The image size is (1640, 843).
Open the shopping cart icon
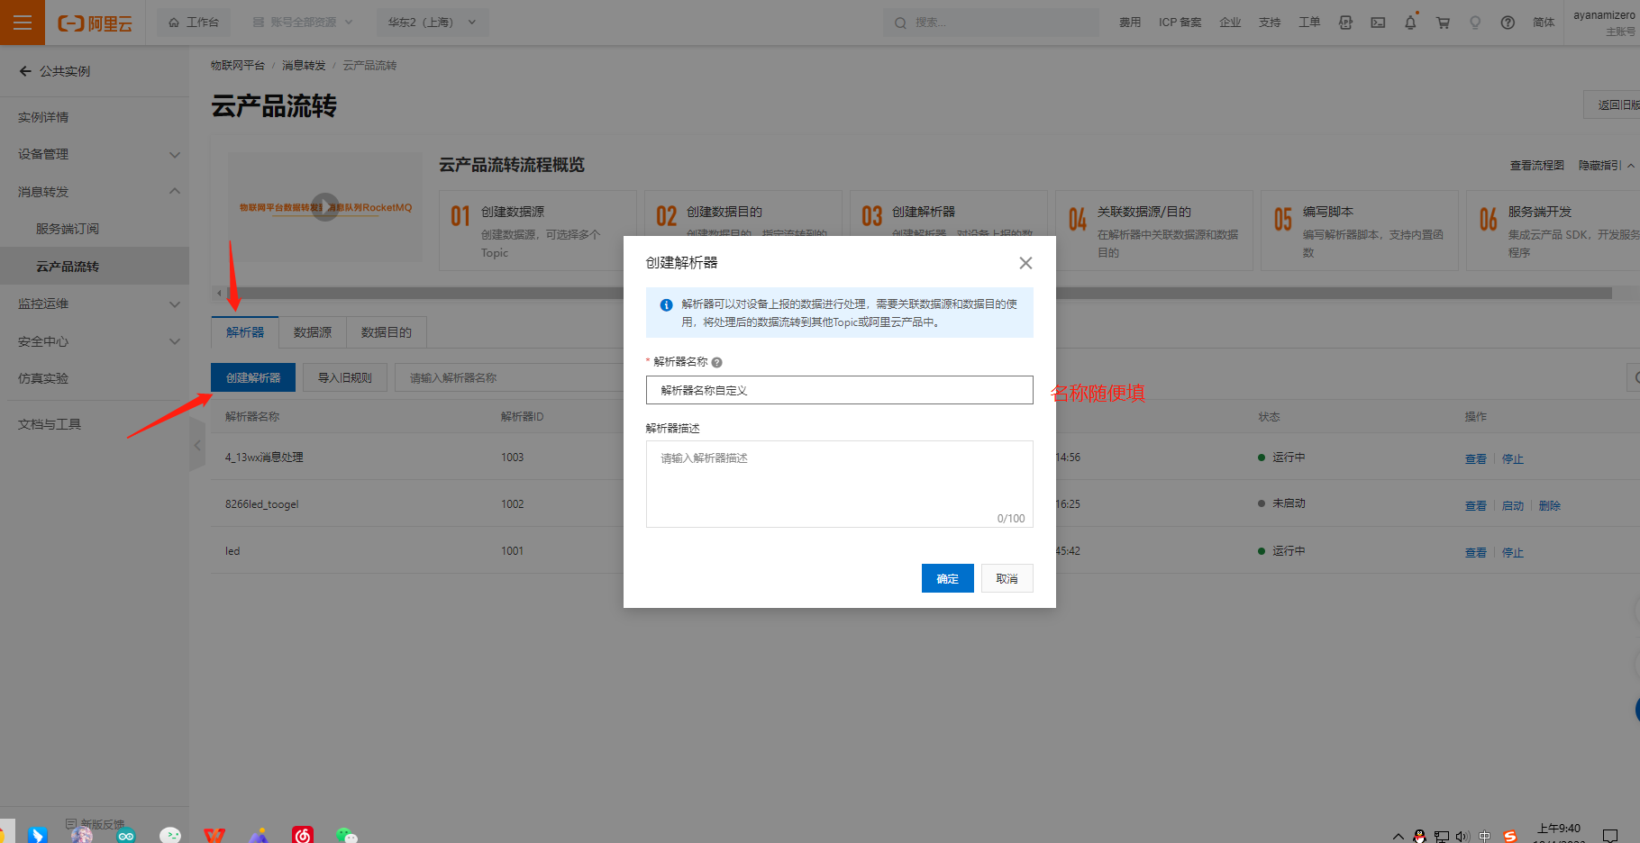click(1443, 23)
